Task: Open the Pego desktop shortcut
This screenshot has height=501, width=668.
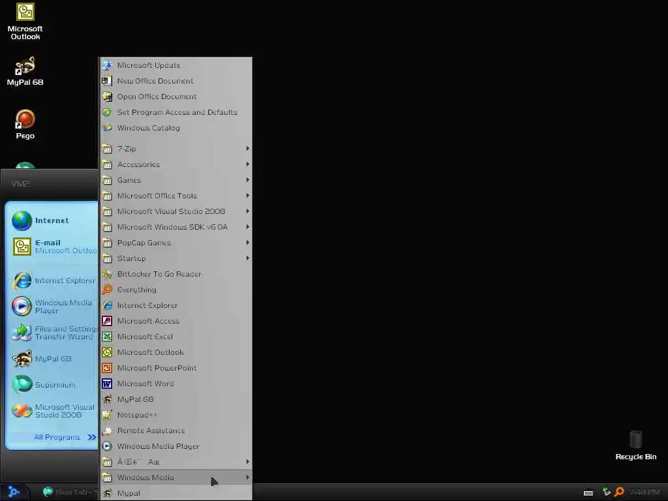Action: point(25,125)
